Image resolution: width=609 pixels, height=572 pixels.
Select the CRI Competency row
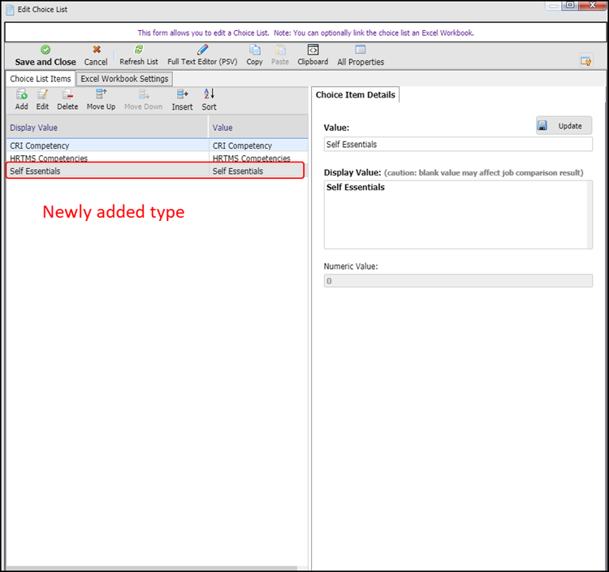106,146
